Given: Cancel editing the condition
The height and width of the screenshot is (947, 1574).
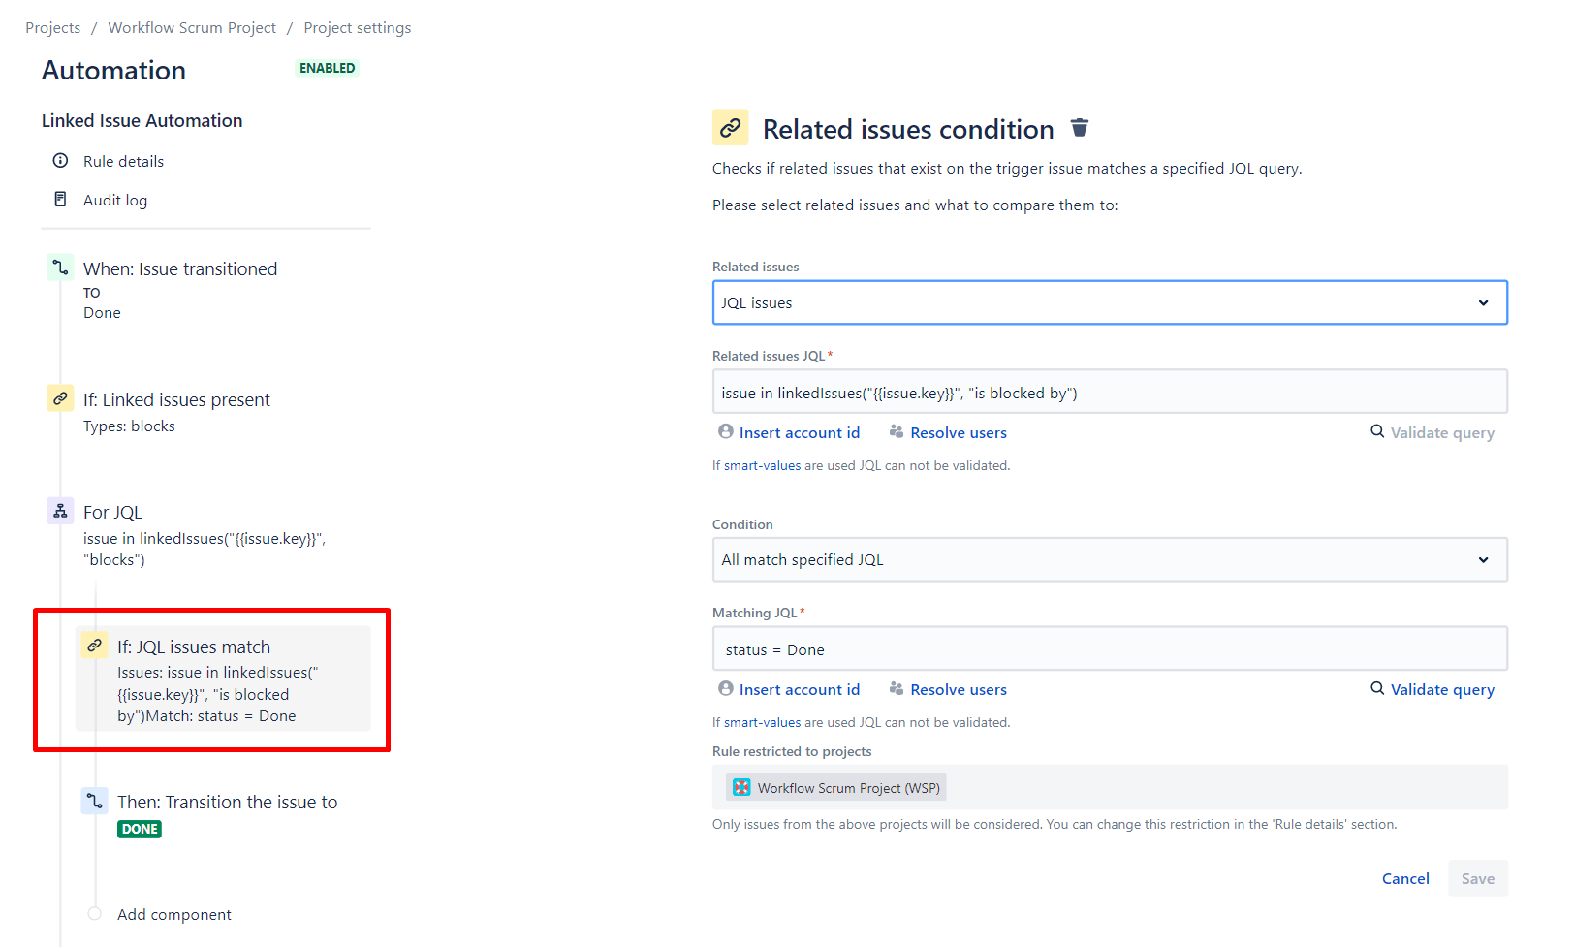Looking at the screenshot, I should [x=1405, y=878].
